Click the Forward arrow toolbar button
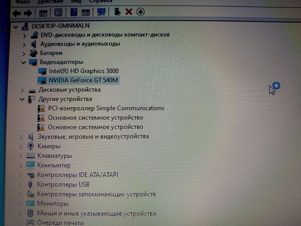The image size is (301, 226). click(x=28, y=13)
